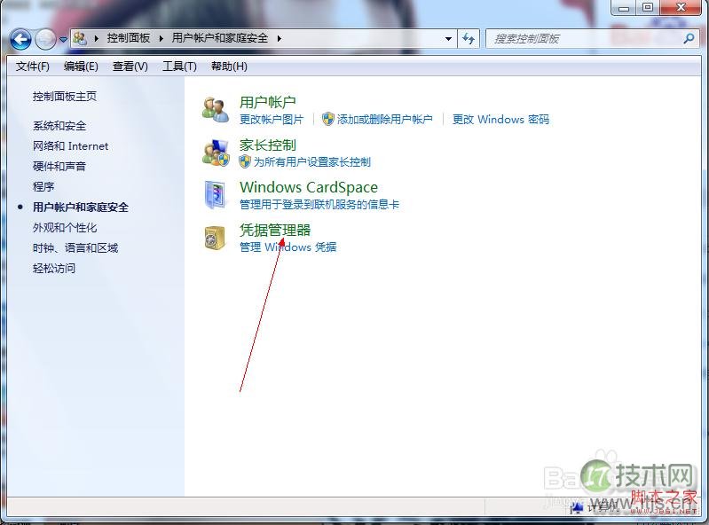Click 更改帐户图片 link
This screenshot has width=709, height=525.
(272, 119)
